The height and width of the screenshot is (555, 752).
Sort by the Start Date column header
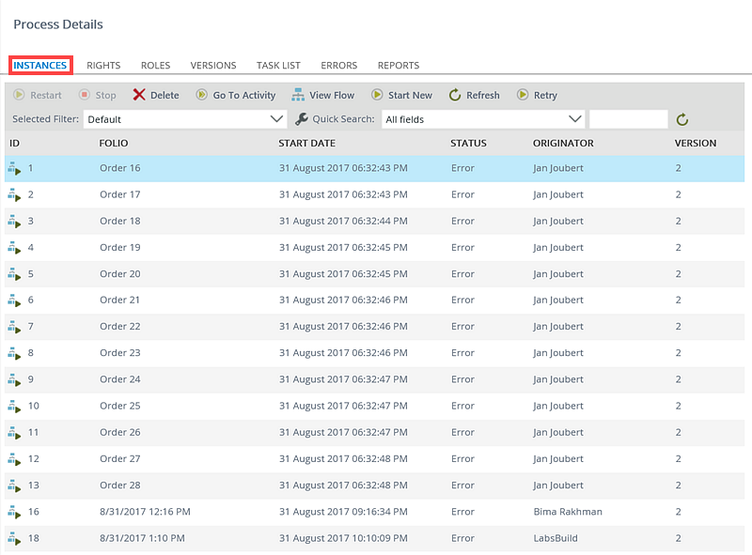pyautogui.click(x=307, y=144)
